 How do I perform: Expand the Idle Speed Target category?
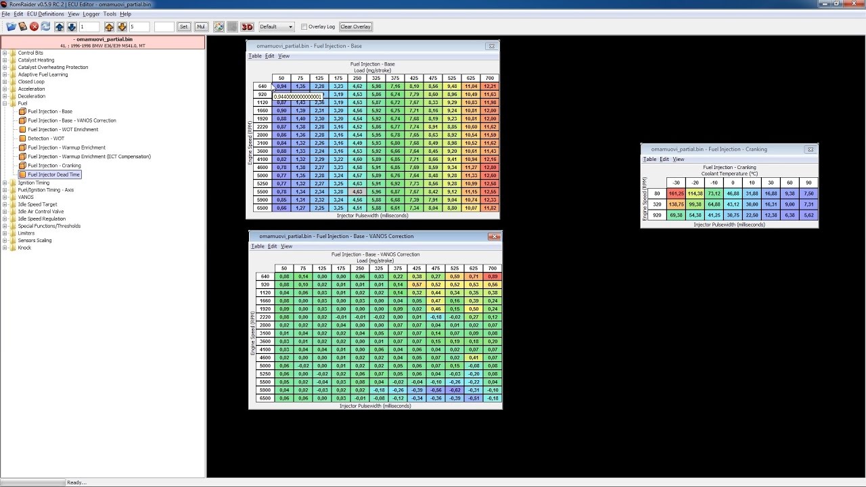[x=5, y=204]
